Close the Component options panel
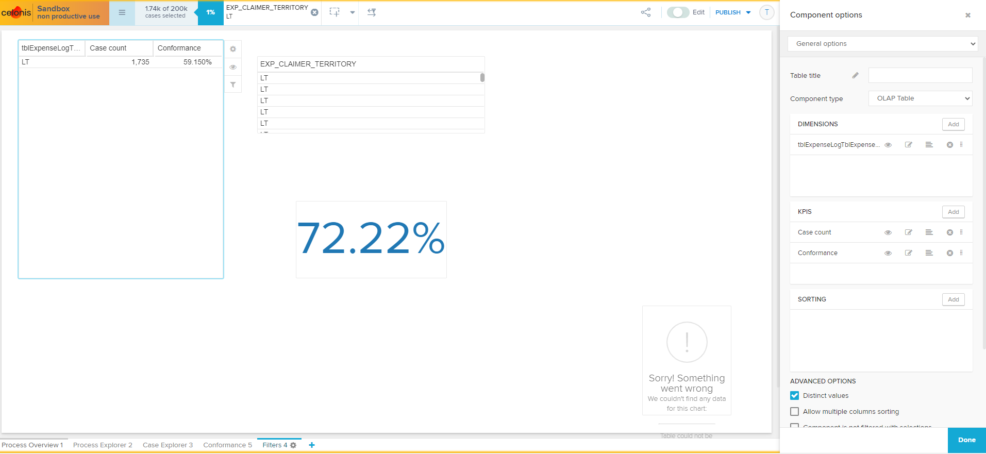This screenshot has height=454, width=986. tap(967, 15)
